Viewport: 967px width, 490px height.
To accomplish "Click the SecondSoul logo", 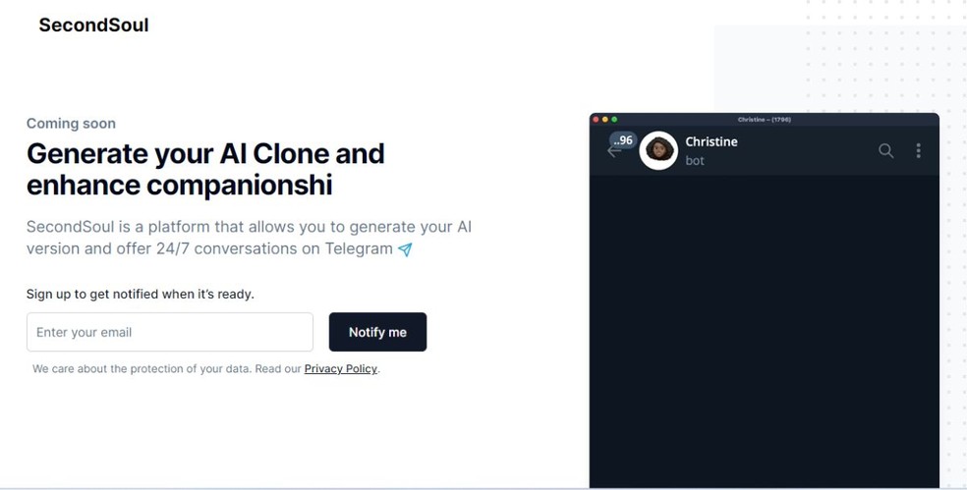I will [93, 26].
